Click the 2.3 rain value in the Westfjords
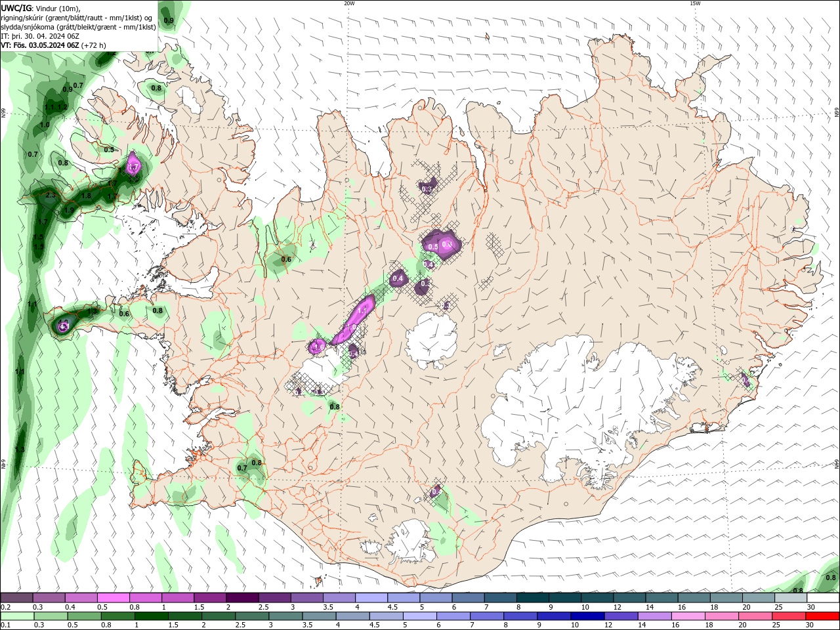840x630 pixels. (51, 195)
